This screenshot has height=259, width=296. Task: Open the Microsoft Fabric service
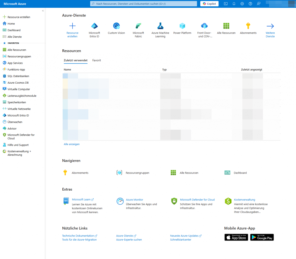[138, 28]
